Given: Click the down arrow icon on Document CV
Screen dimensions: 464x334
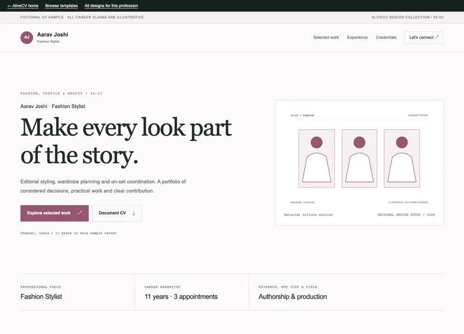Looking at the screenshot, I should point(134,213).
